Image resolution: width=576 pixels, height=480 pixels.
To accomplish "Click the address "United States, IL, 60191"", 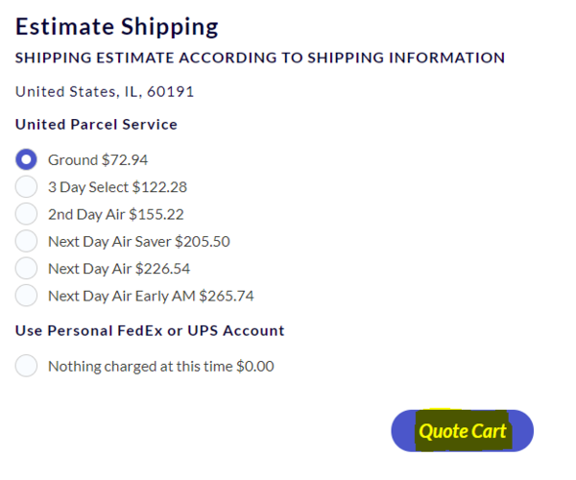I will 106,92.
